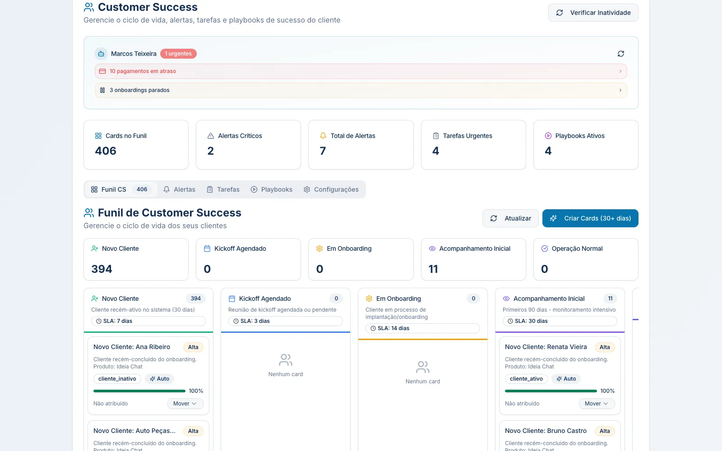Switch to the Tarefas tab

[x=223, y=189]
